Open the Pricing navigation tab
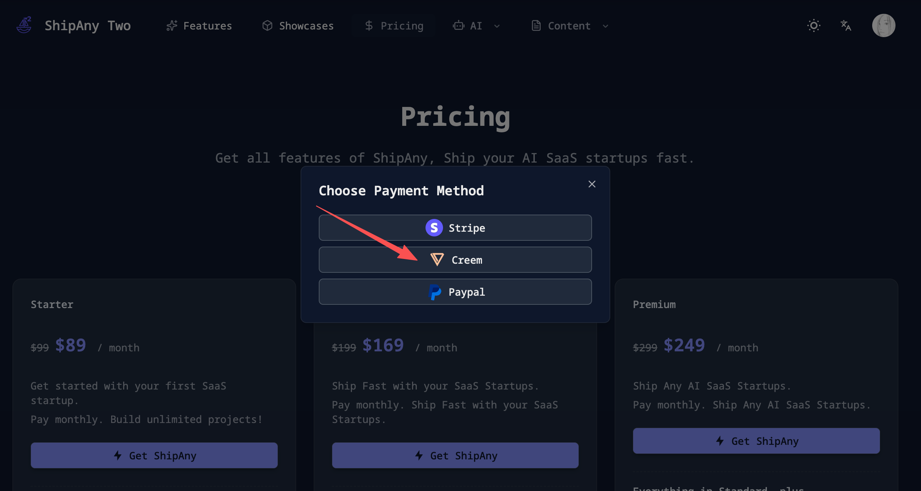Image resolution: width=921 pixels, height=491 pixels. 394,26
